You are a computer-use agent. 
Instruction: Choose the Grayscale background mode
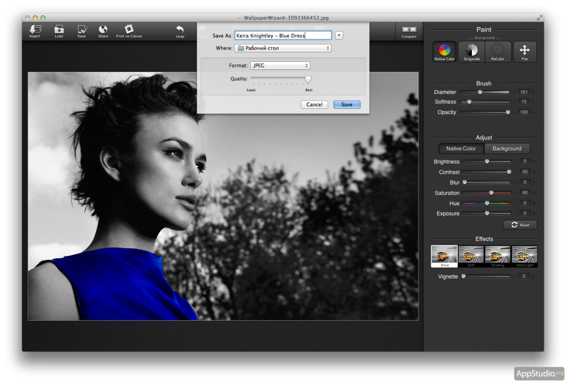tap(471, 51)
